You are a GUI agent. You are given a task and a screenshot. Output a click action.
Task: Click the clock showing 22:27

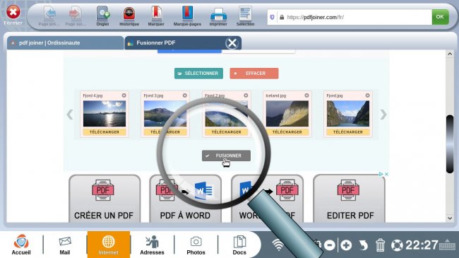coord(422,245)
